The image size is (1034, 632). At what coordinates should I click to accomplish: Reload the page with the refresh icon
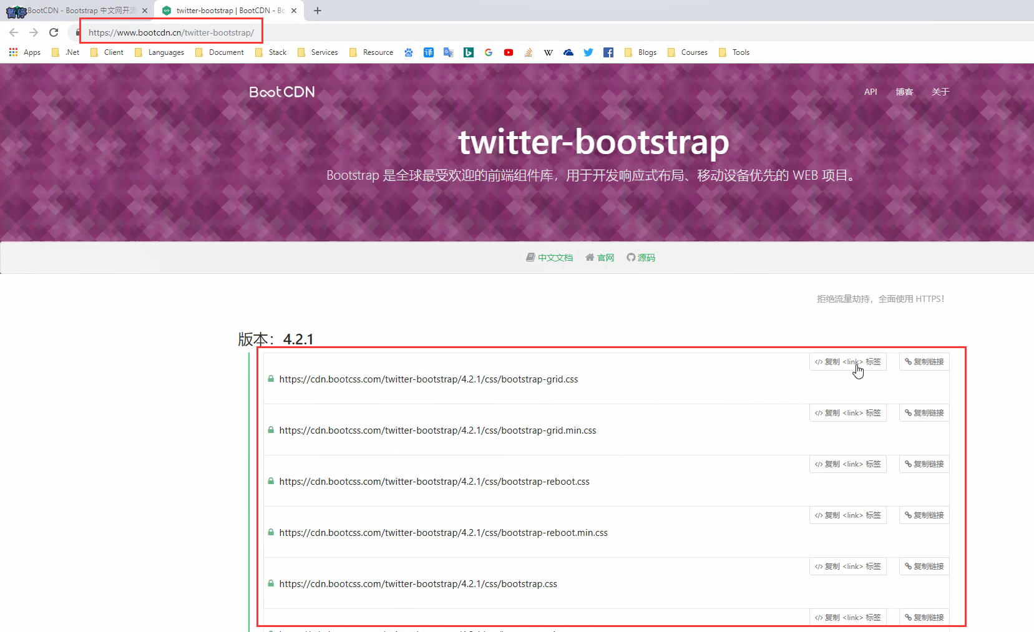point(54,32)
